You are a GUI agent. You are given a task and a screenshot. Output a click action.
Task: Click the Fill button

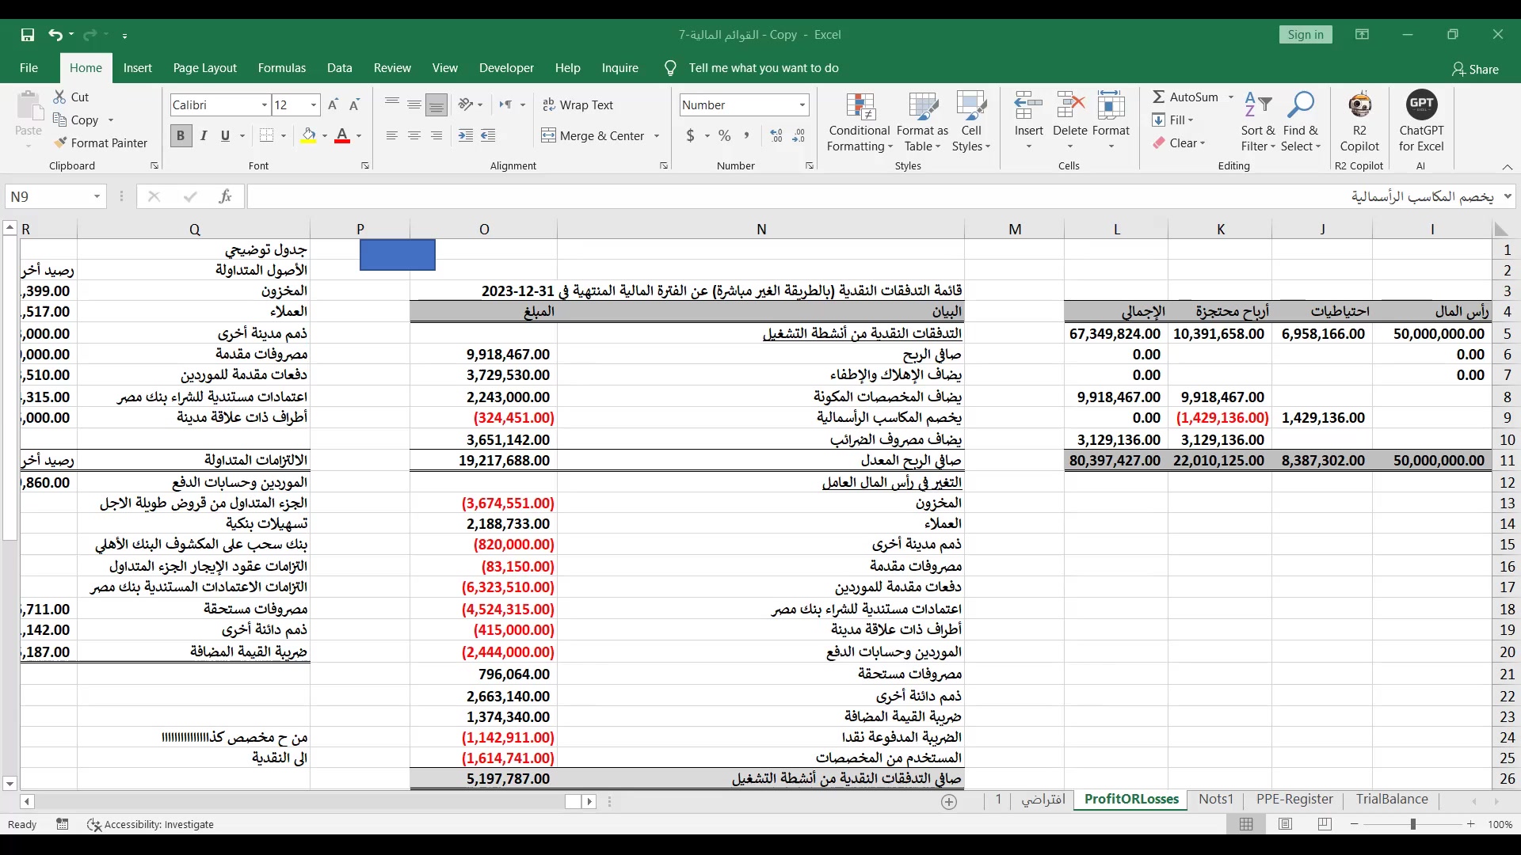1172,120
